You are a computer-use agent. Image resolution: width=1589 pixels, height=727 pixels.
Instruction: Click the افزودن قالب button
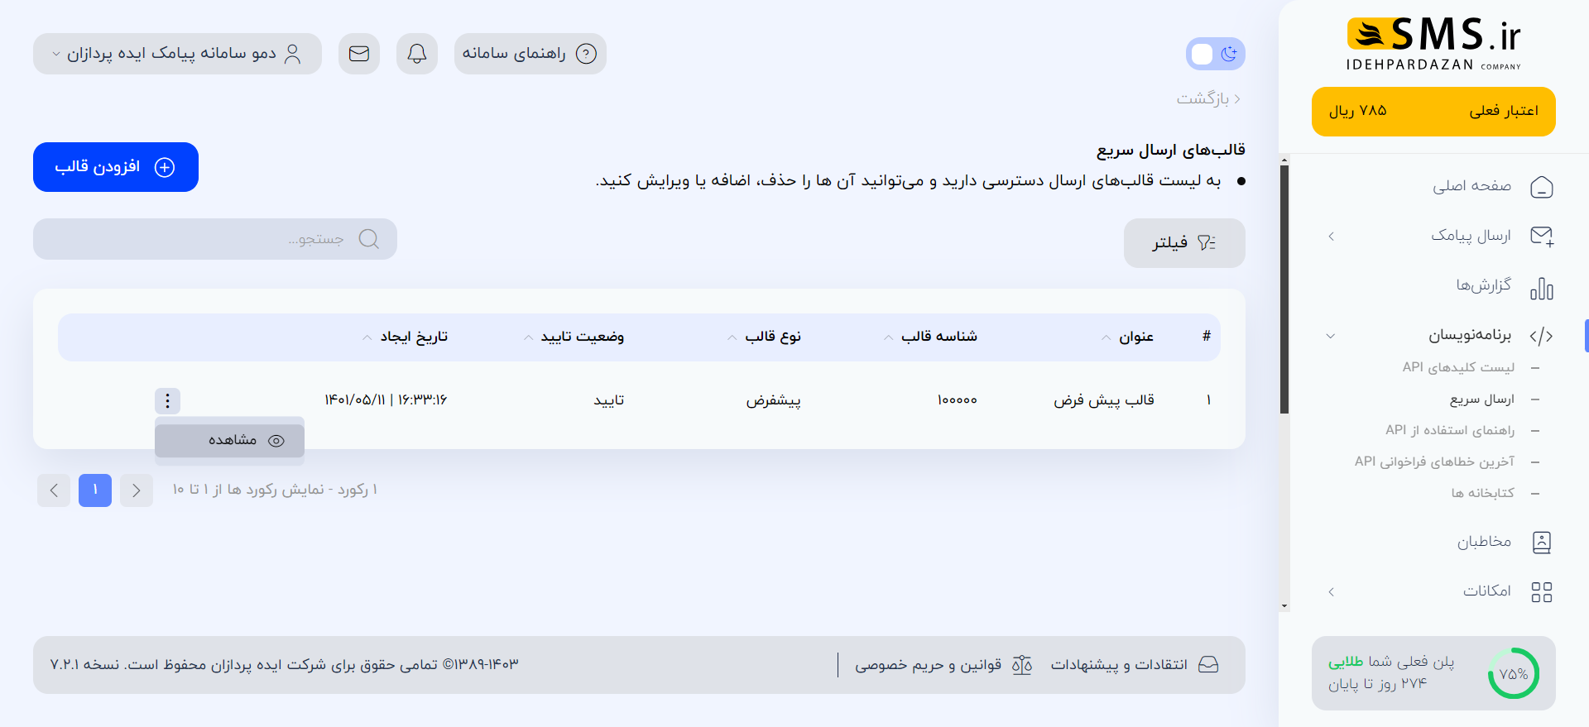click(116, 167)
